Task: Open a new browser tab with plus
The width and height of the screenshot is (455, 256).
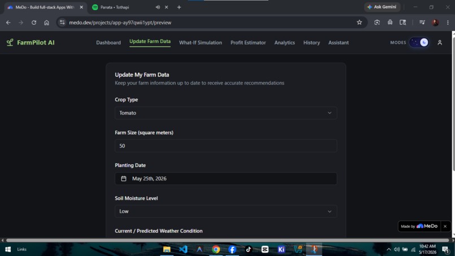Action: [179, 7]
